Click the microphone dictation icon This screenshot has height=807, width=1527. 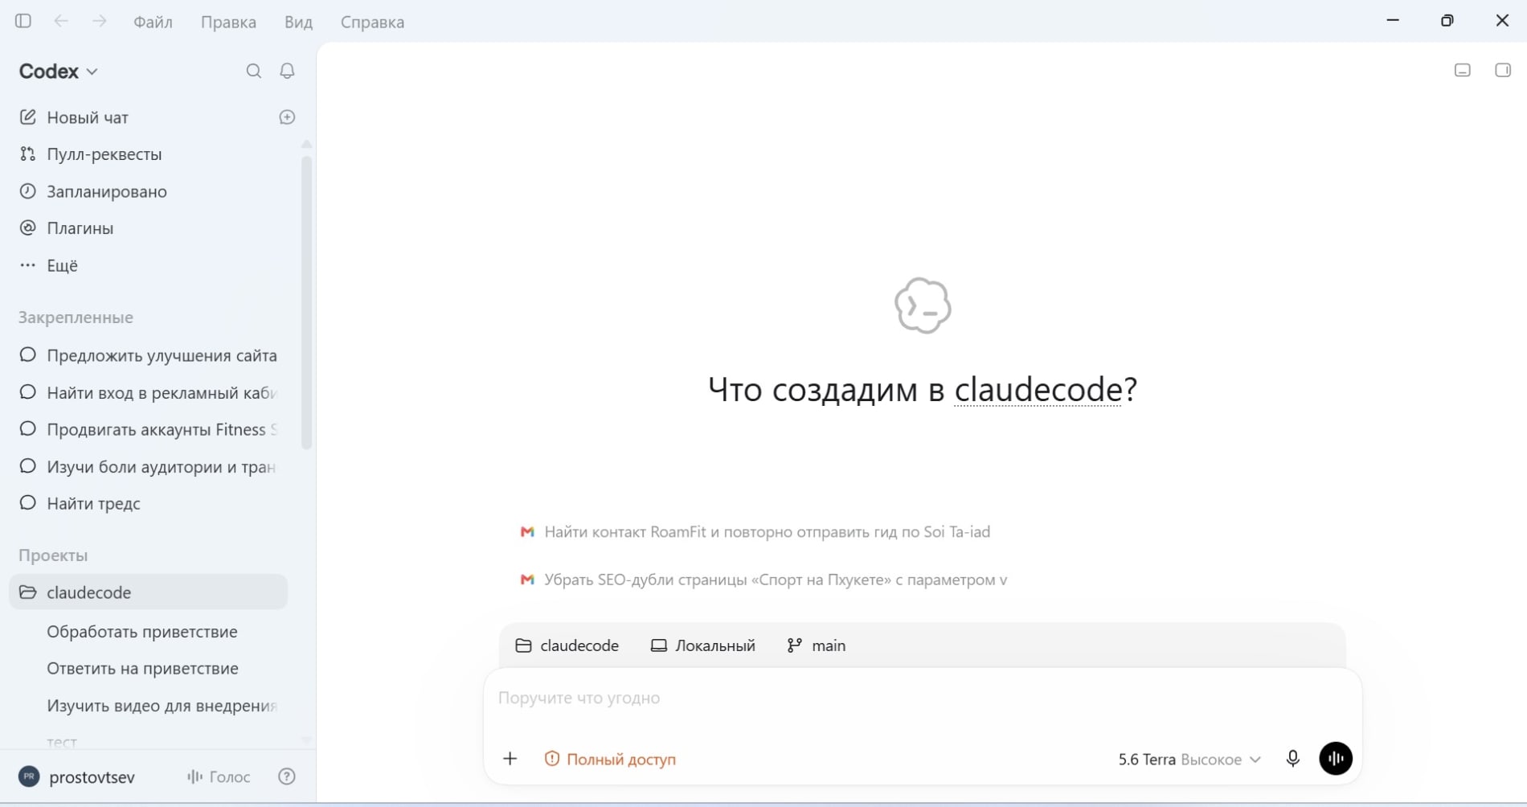click(1292, 759)
